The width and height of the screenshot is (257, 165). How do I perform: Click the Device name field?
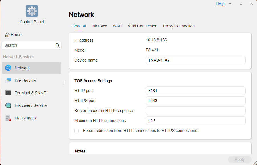pos(195,60)
